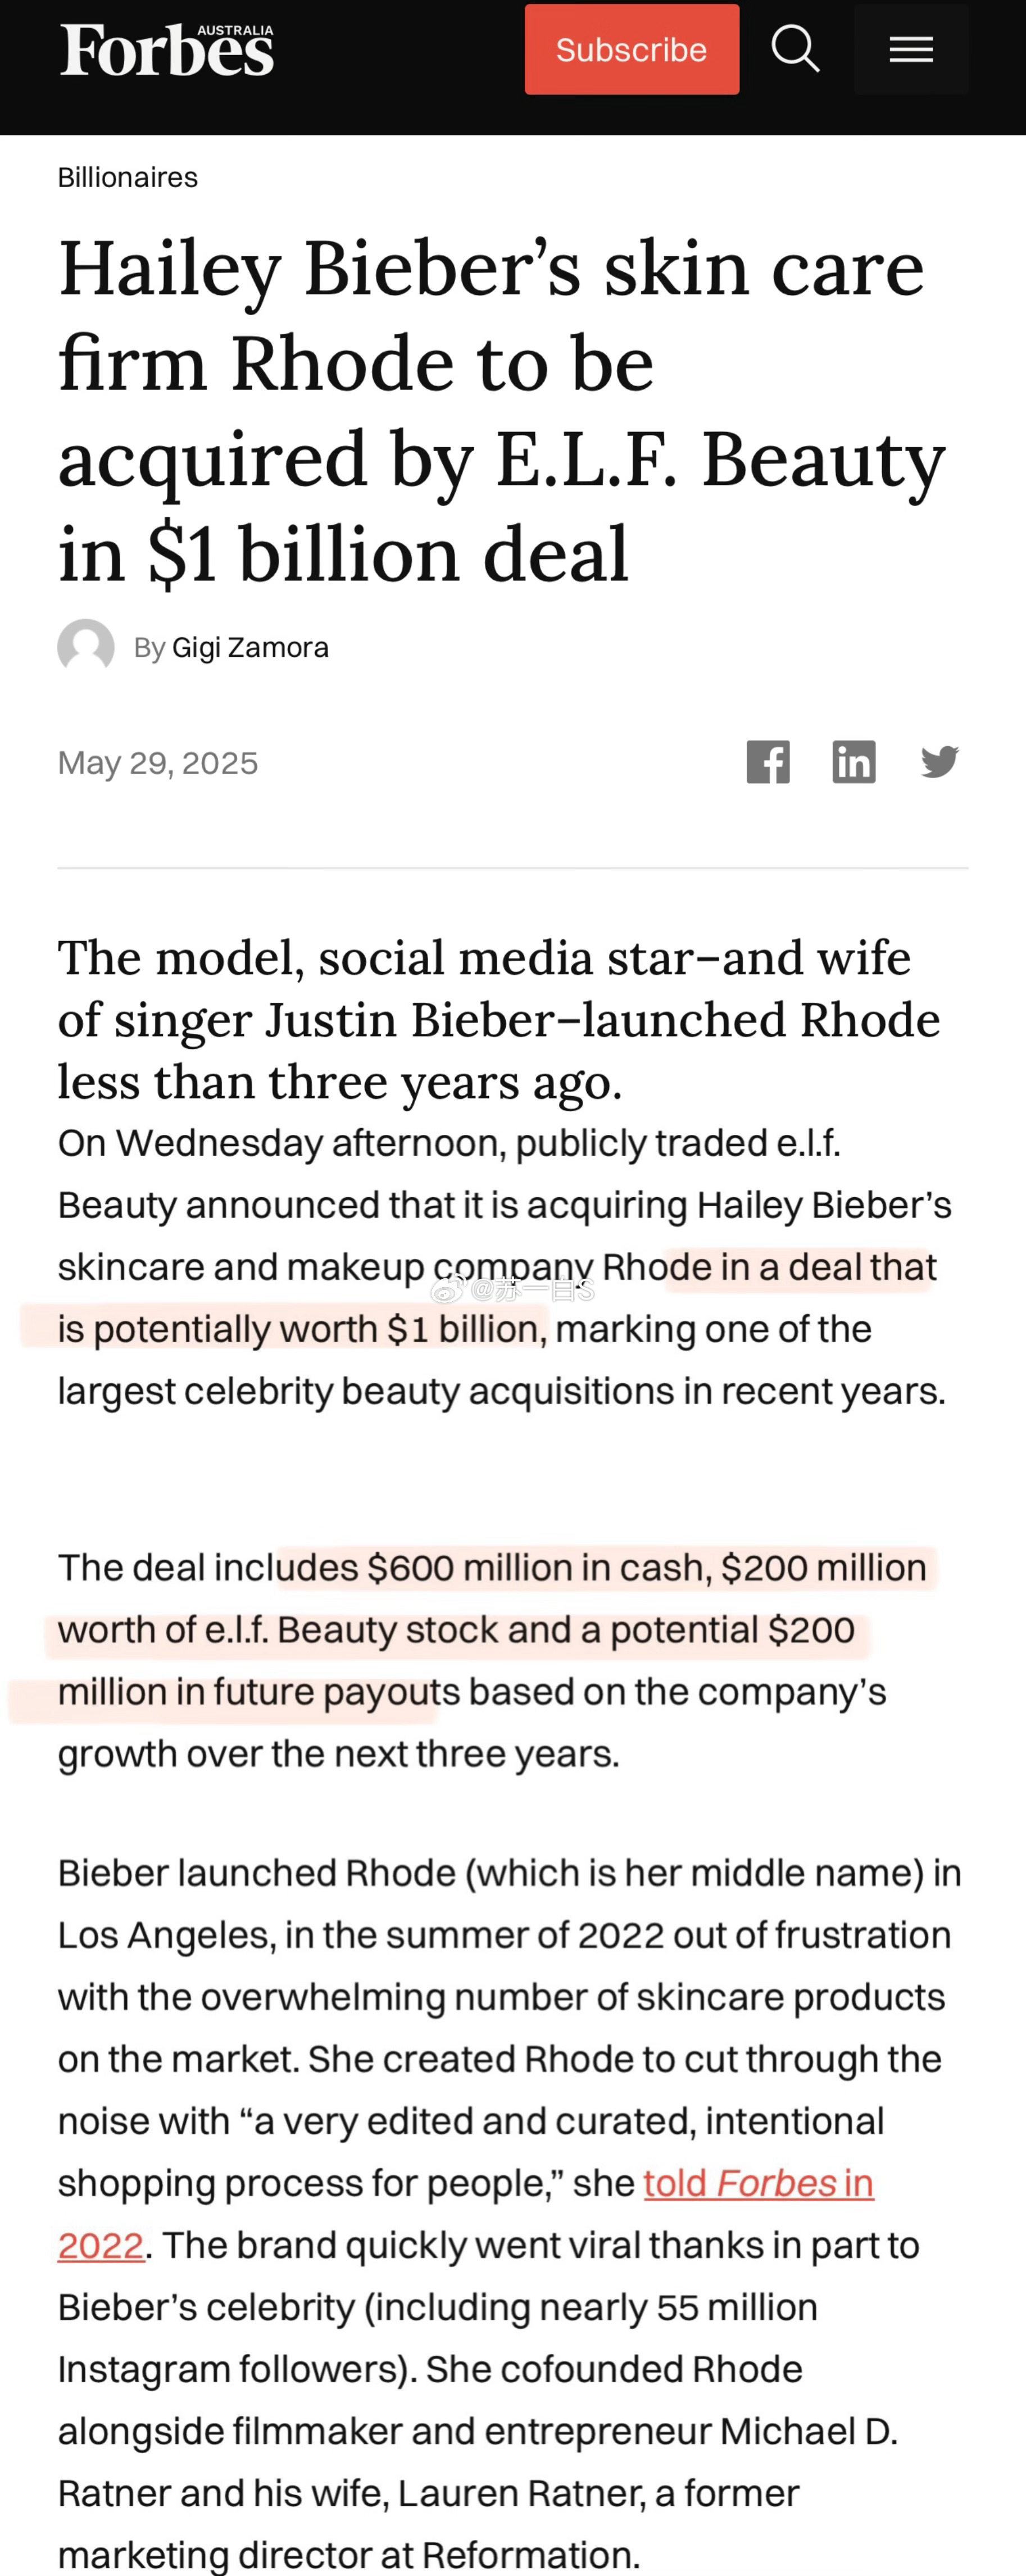
Task: Click the word 'Reformation' in the last line
Action: [530, 2554]
